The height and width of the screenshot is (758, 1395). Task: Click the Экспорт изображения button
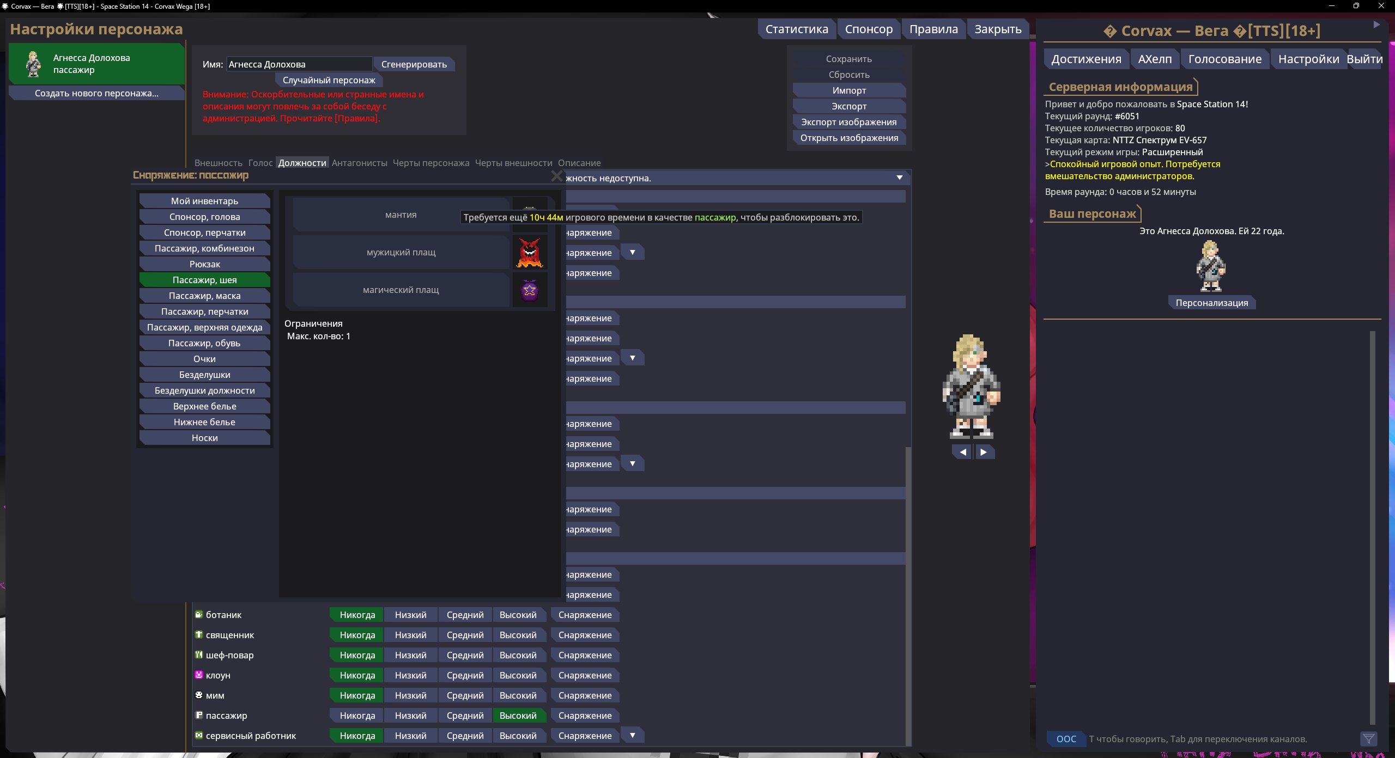(848, 122)
